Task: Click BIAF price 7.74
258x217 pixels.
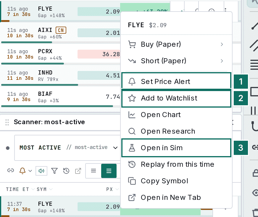Action: click(113, 97)
